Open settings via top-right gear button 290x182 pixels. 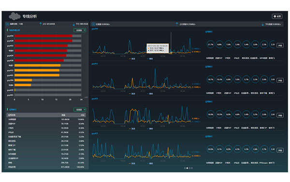pos(277,16)
